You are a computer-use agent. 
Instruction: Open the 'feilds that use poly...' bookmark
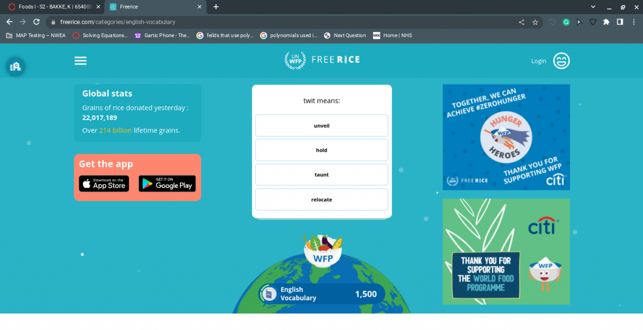[225, 36]
